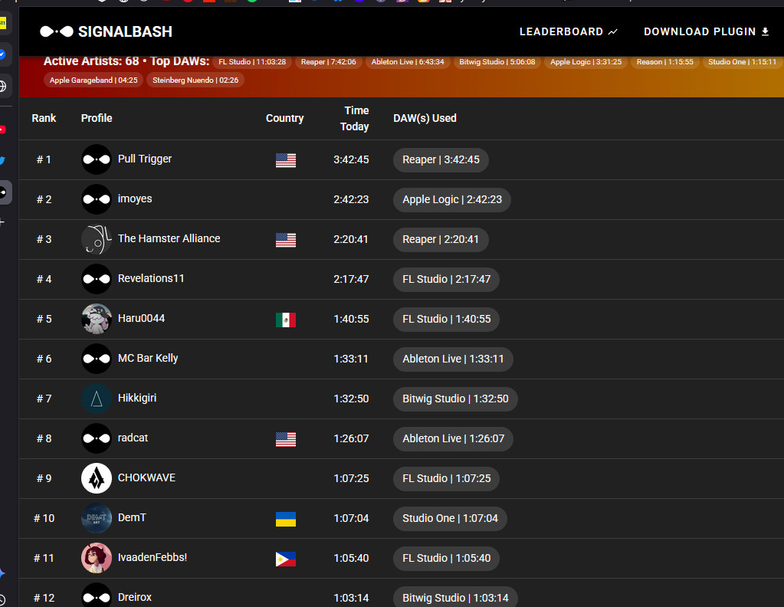Viewport: 784px width, 607px height.
Task: Click the US flag in Hamster Alliance row
Action: click(x=286, y=240)
